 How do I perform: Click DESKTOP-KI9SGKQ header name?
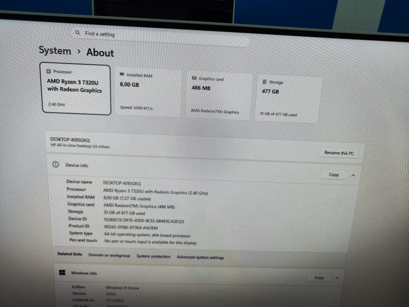point(70,140)
